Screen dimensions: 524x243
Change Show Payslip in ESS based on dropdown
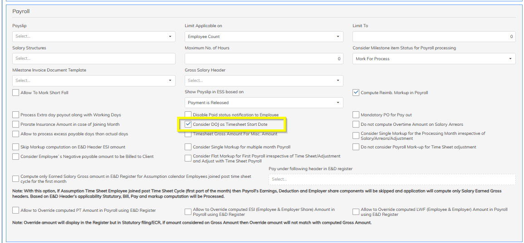(x=264, y=103)
